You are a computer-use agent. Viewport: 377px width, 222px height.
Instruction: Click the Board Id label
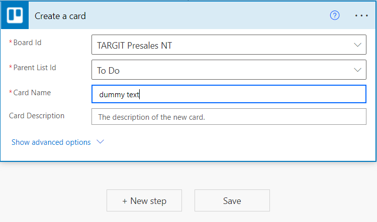point(27,43)
